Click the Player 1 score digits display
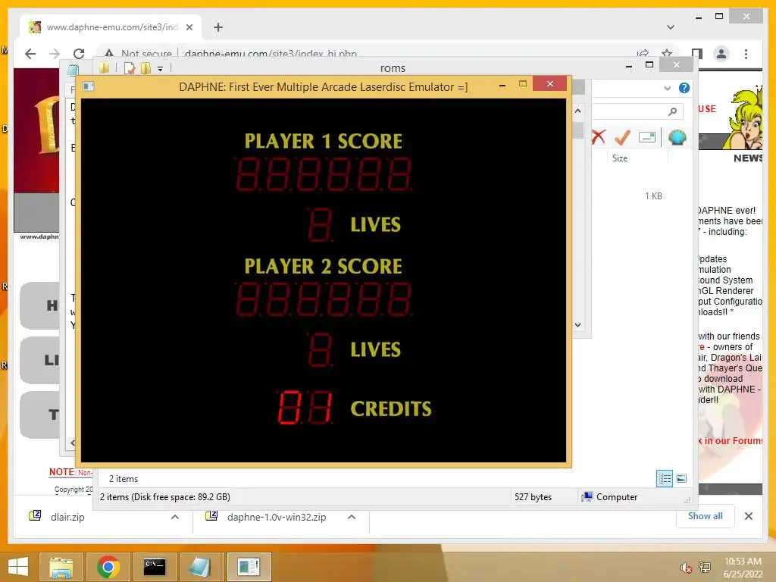The height and width of the screenshot is (582, 776). coord(324,174)
